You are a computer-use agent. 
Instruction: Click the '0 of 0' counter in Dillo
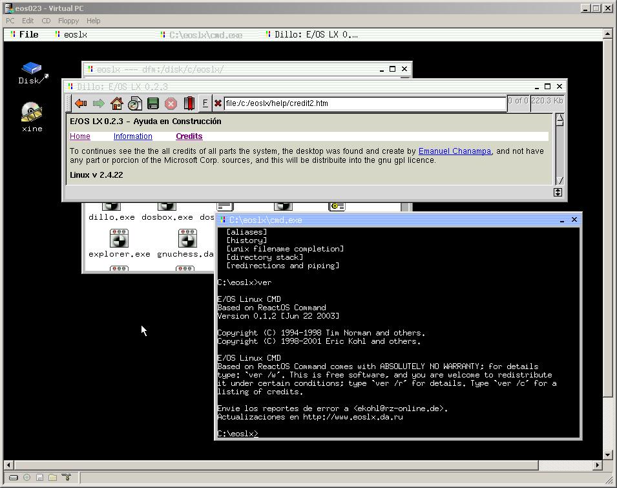[x=518, y=101]
